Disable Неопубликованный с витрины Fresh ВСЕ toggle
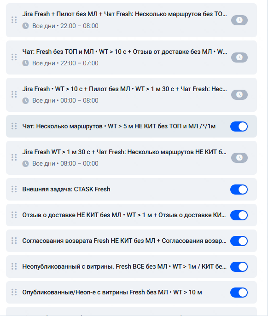This screenshot has width=268, height=316. (x=239, y=267)
